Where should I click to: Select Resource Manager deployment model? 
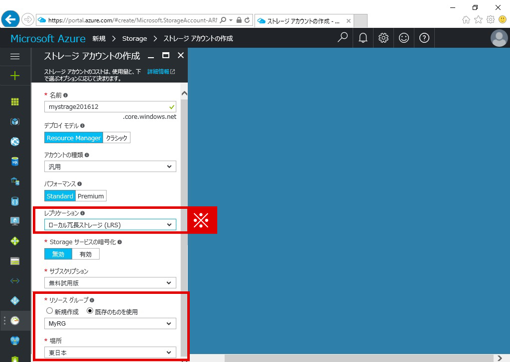(74, 138)
